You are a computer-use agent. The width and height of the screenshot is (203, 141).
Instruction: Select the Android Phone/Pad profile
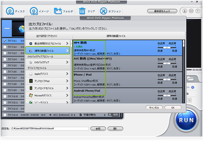127,96
